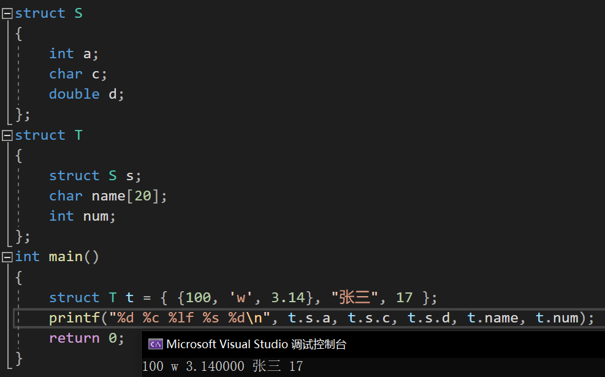605x377 pixels.
Task: Click the character literal 'w'
Action: 241,297
